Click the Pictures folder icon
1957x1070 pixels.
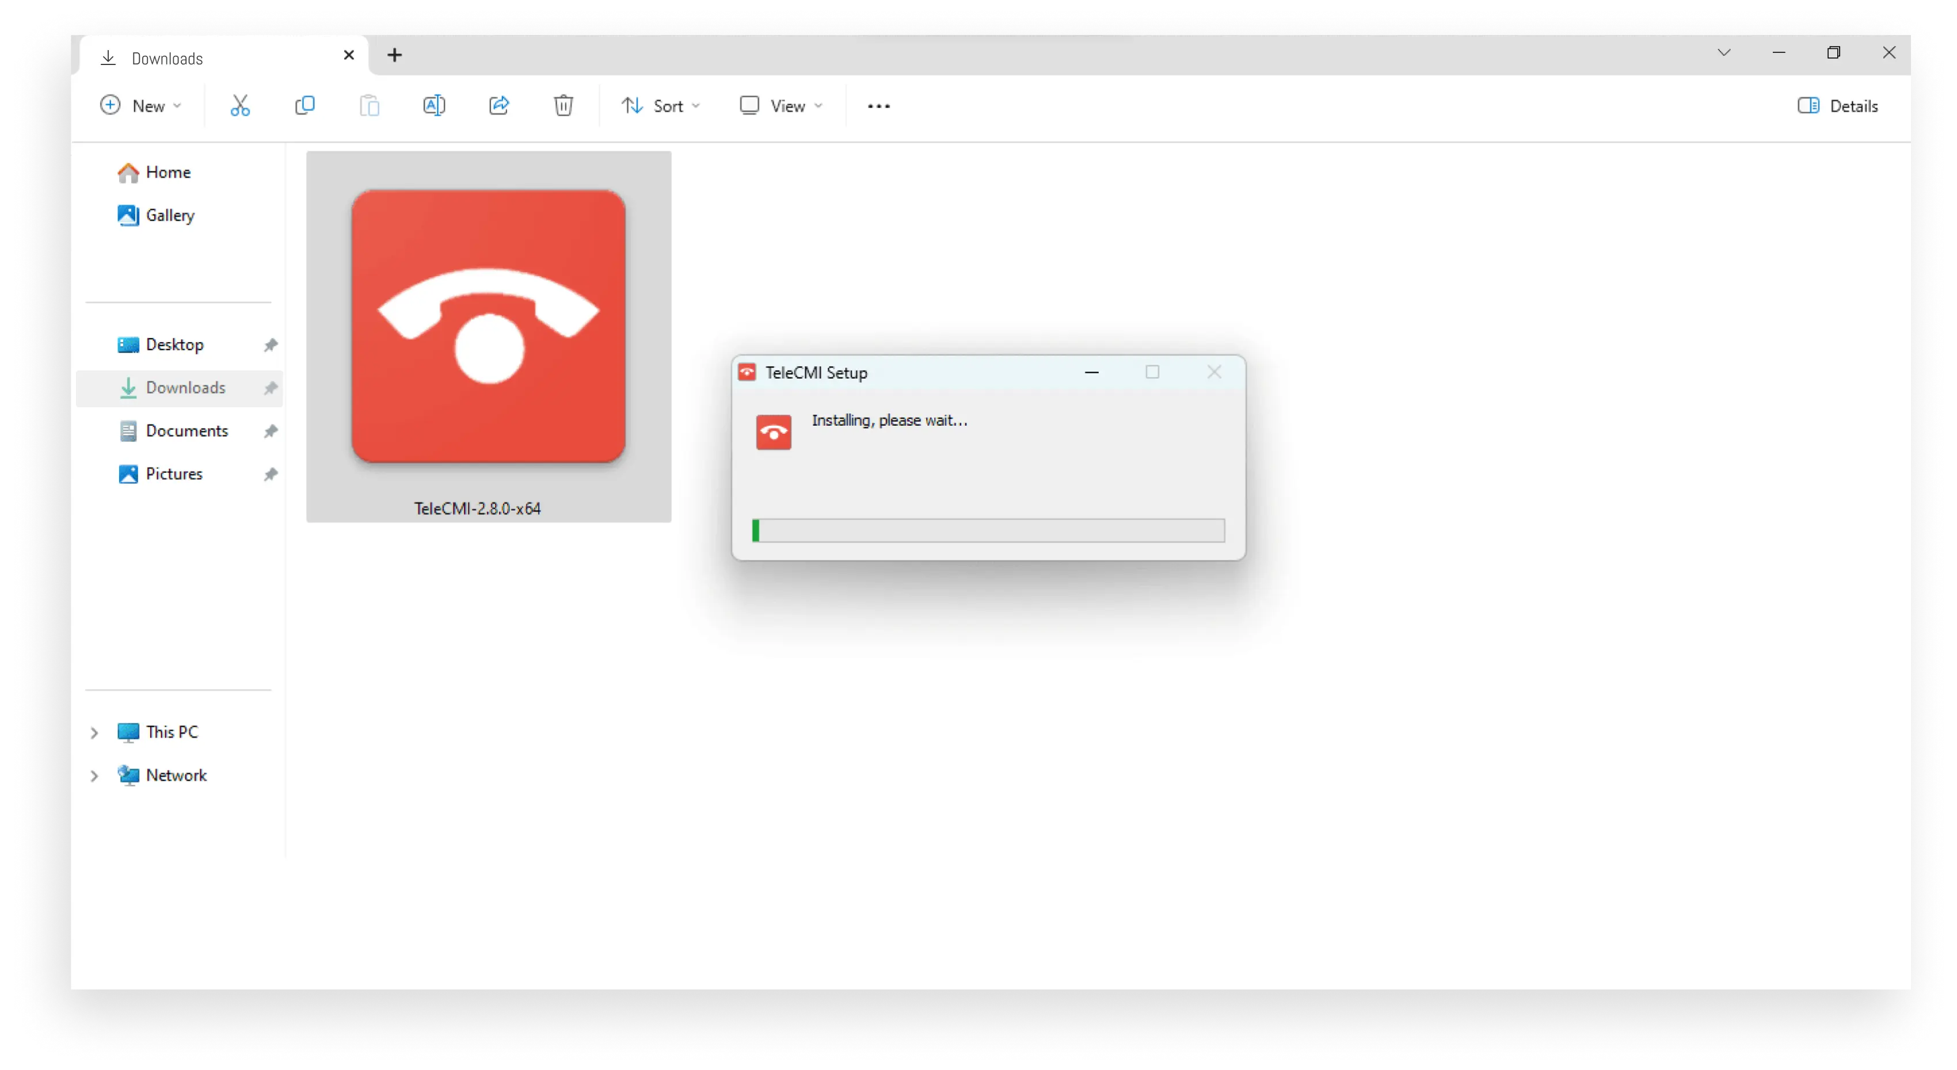128,473
